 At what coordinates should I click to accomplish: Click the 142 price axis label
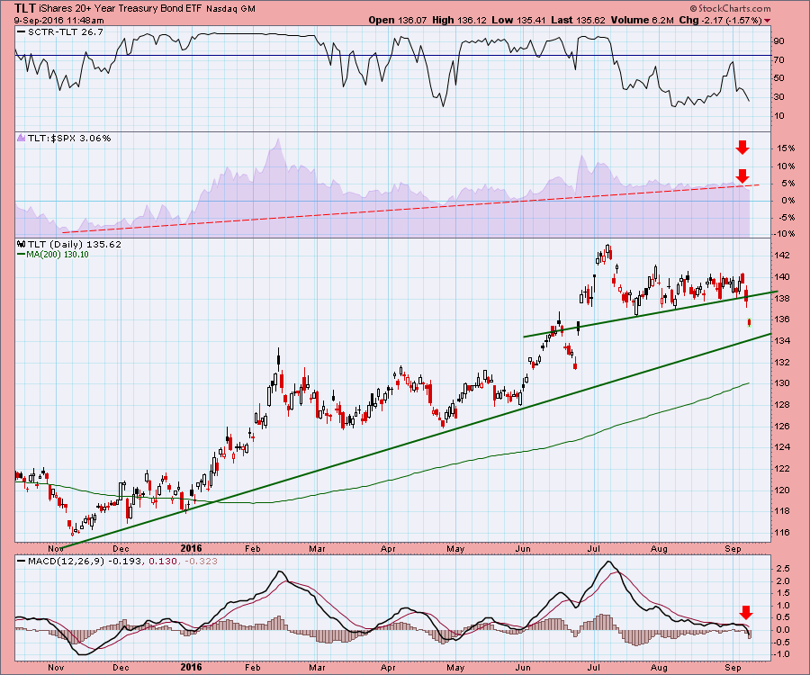(782, 255)
